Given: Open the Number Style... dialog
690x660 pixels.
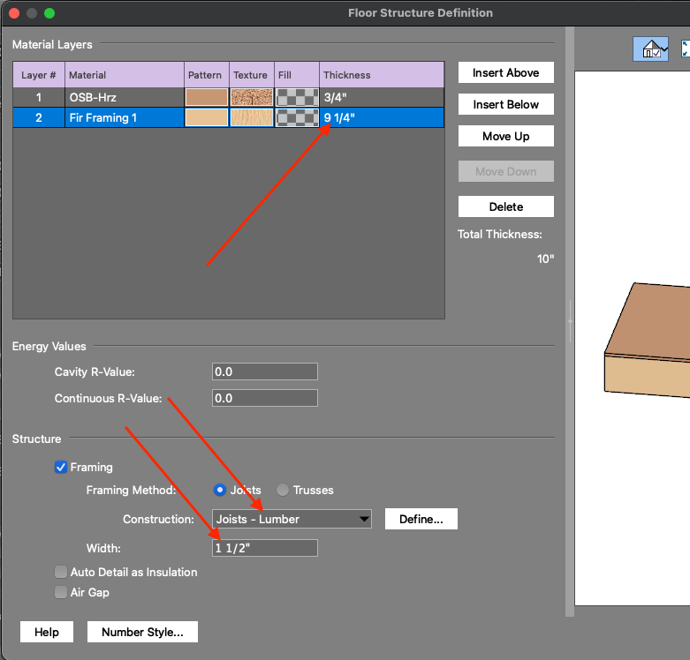Looking at the screenshot, I should (x=142, y=632).
